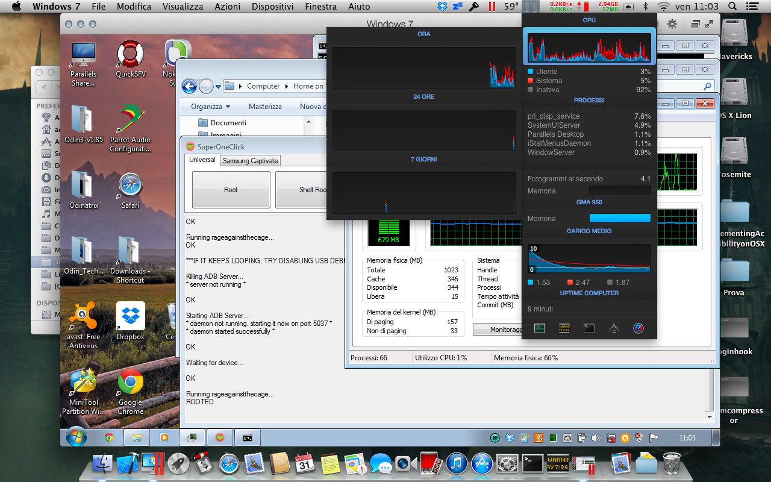Click Dropbox icon in Mac menu bar
The width and height of the screenshot is (771, 482).
pos(443,7)
